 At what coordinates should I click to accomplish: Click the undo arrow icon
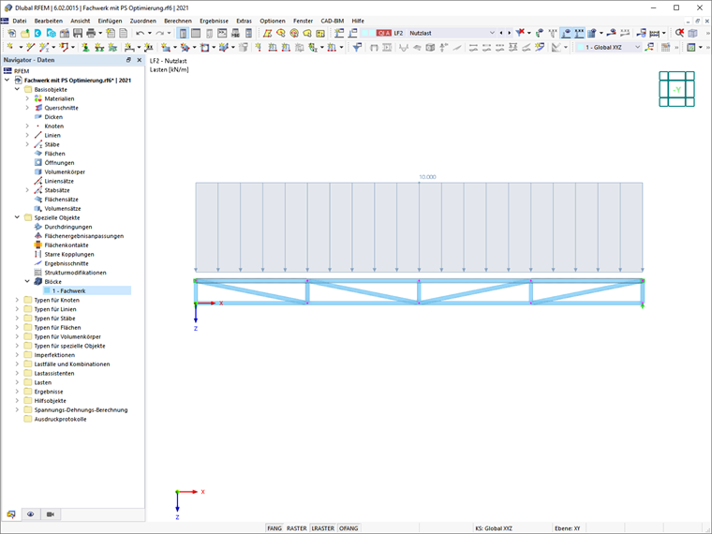[141, 33]
